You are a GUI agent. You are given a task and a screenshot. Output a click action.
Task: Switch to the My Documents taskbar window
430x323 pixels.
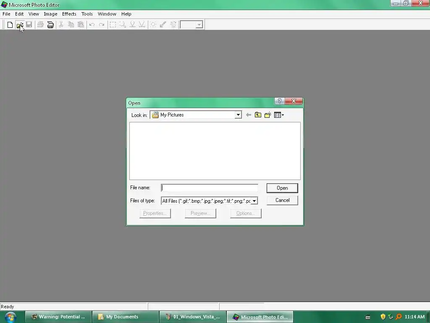click(x=125, y=317)
